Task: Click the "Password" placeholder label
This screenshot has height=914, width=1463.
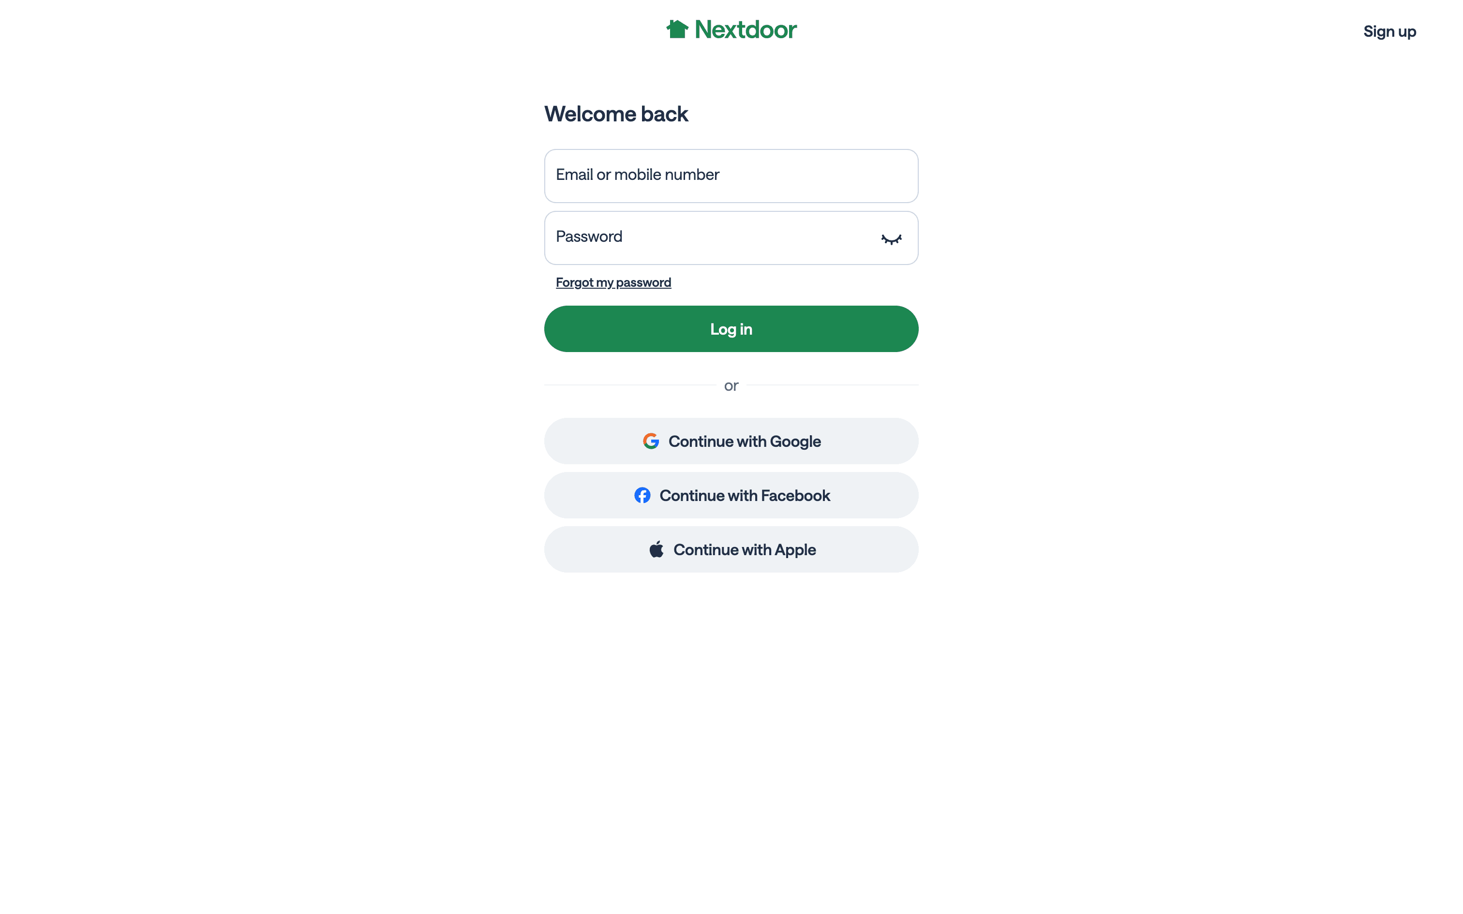Action: (589, 236)
